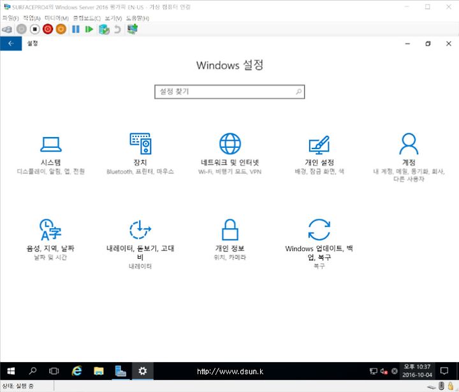Click the red Shut Down icon

click(48, 29)
